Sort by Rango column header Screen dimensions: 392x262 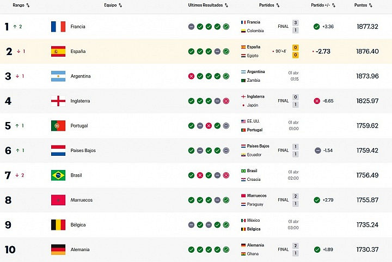21,5
